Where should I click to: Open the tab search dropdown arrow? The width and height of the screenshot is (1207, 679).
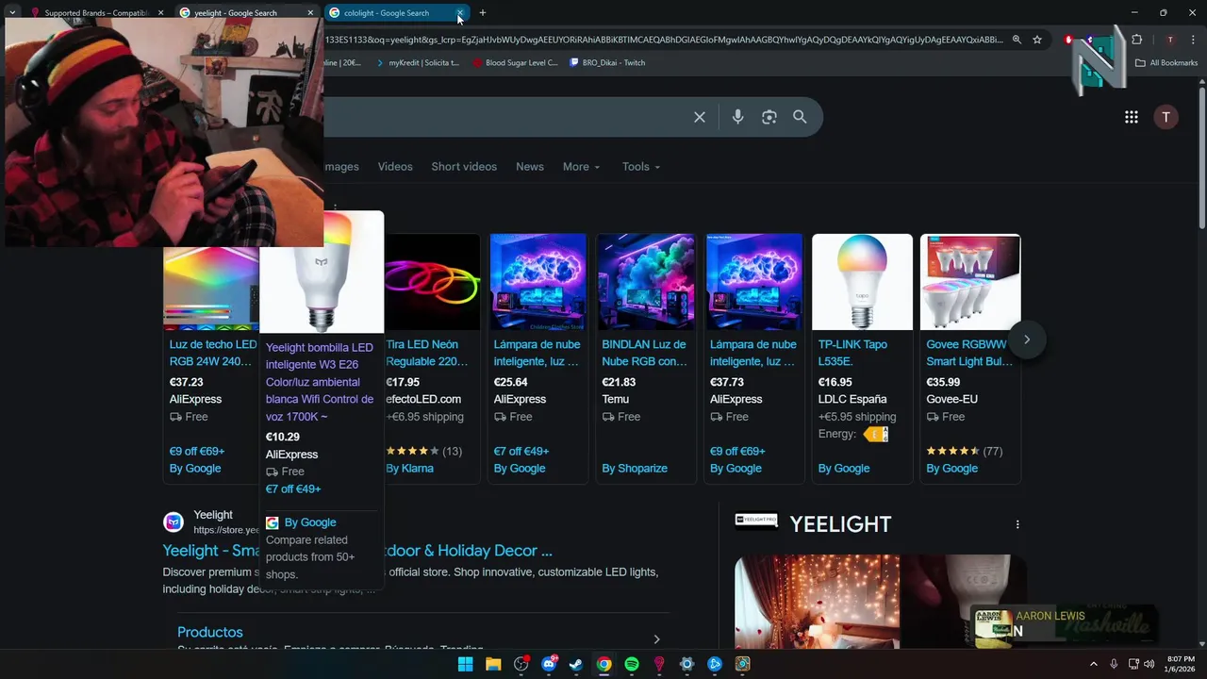pos(12,13)
